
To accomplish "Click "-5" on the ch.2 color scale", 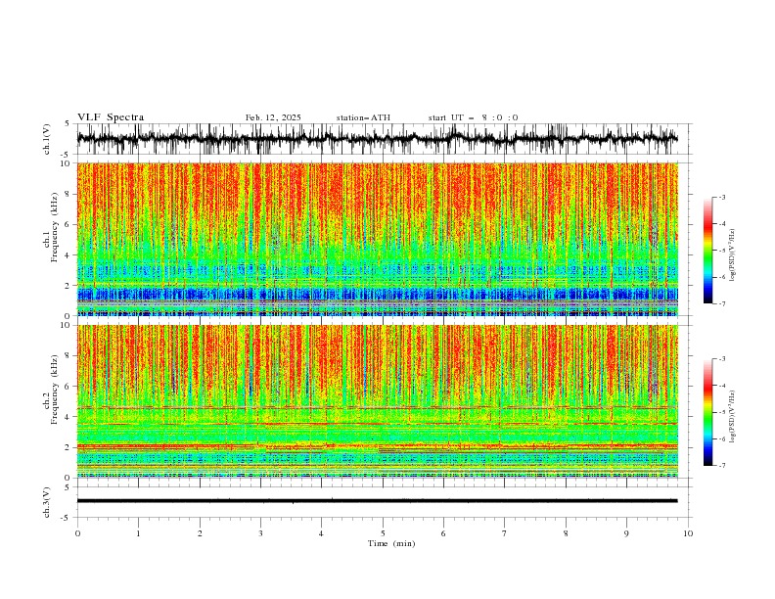I will [721, 412].
